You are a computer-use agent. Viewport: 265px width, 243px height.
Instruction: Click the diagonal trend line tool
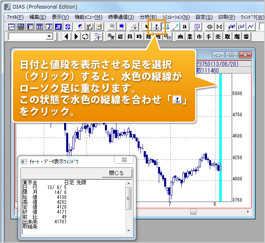point(176,27)
